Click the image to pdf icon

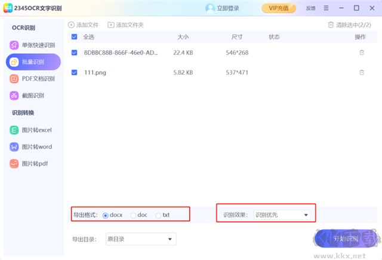tap(14, 164)
